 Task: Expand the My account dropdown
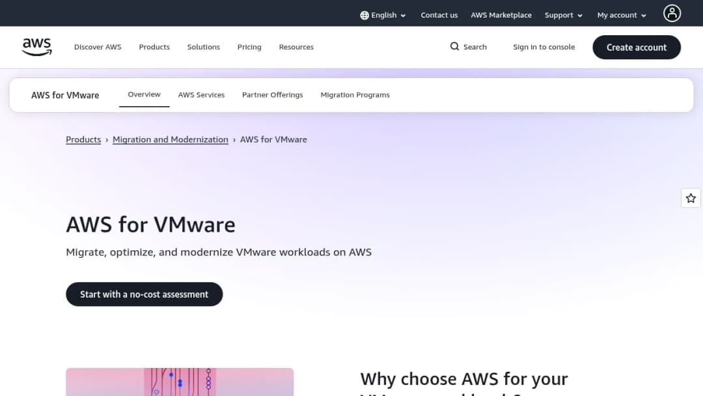pos(622,15)
